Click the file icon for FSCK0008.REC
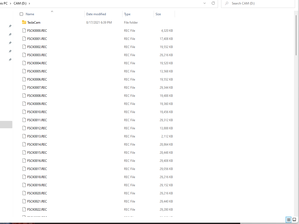 pyautogui.click(x=24, y=95)
